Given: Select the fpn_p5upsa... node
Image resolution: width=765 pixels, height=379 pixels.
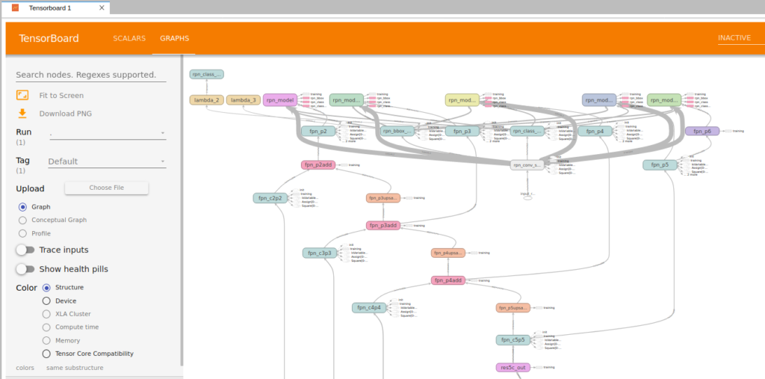Looking at the screenshot, I should pos(512,308).
